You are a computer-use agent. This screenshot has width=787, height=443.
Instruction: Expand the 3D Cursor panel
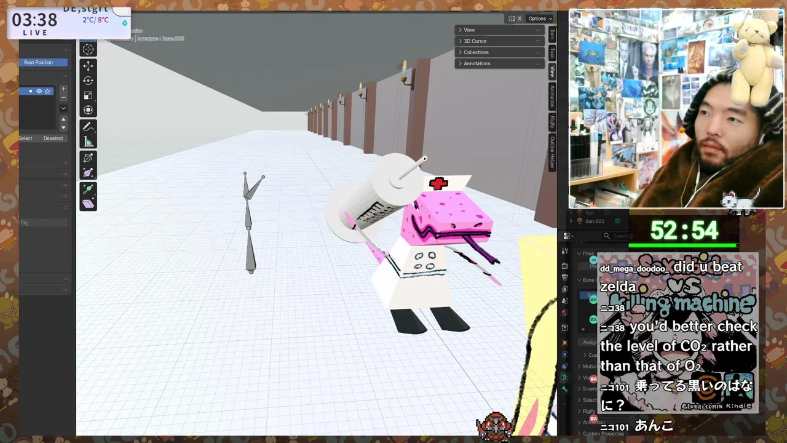click(x=499, y=41)
